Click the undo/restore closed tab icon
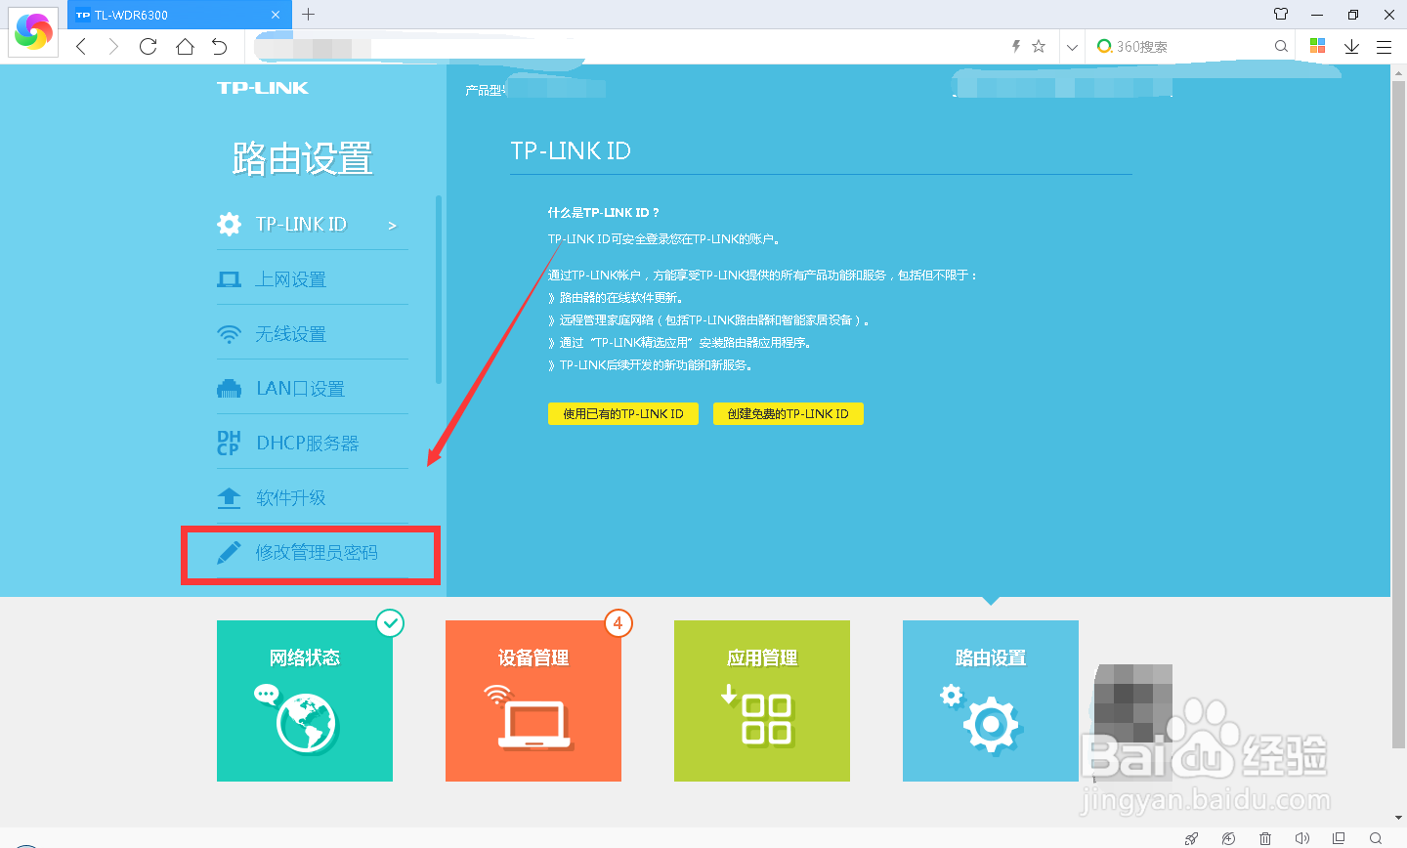This screenshot has width=1407, height=848. pyautogui.click(x=220, y=46)
